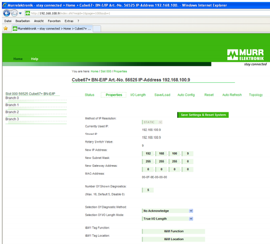The height and width of the screenshot is (244, 270).
Task: Switch to the Save/Load tab
Action: (x=162, y=95)
